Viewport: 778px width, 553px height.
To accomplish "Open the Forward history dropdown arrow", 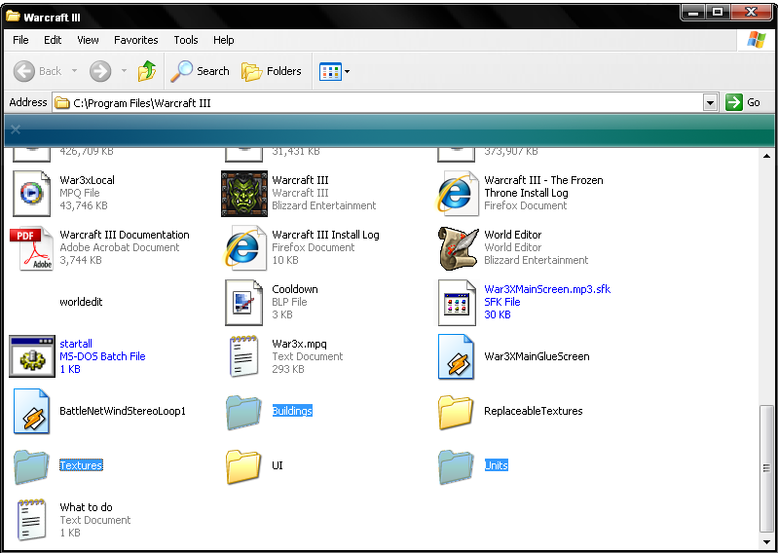I will point(124,71).
